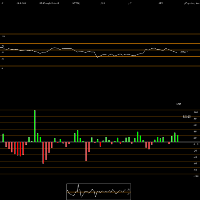Click the MR chart title label
This screenshot has width=200, height=200.
(x=178, y=104)
